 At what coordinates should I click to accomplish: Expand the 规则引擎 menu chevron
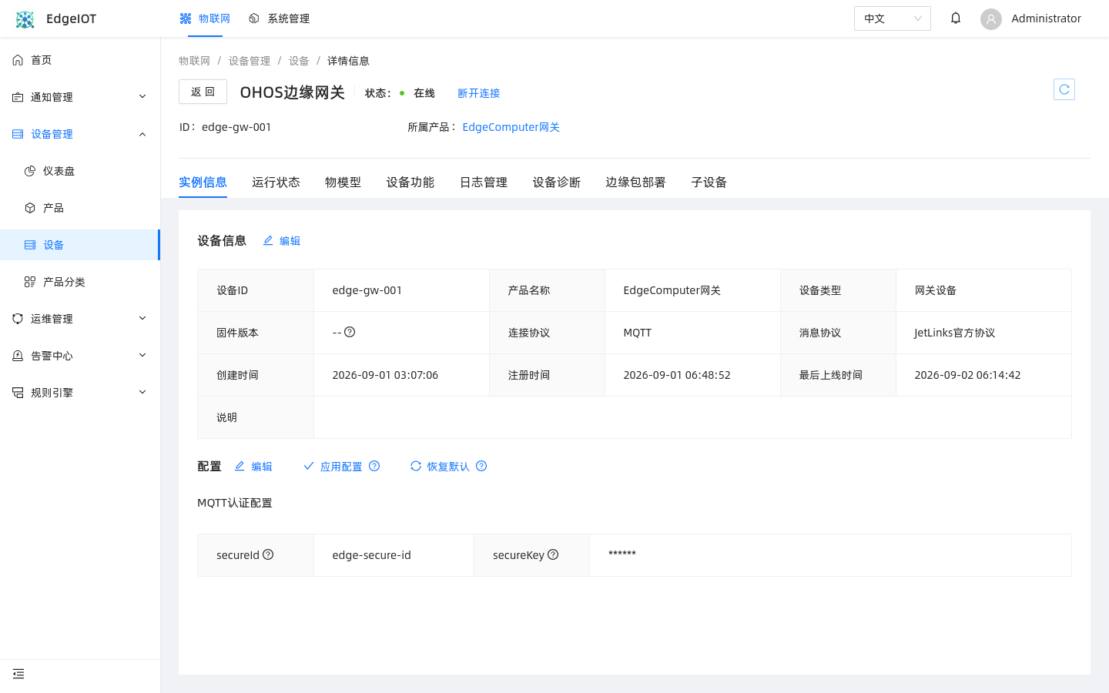pos(142,392)
